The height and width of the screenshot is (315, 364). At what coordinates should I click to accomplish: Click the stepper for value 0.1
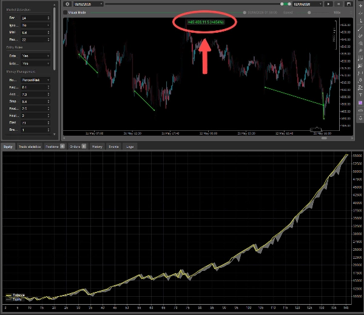(x=49, y=87)
